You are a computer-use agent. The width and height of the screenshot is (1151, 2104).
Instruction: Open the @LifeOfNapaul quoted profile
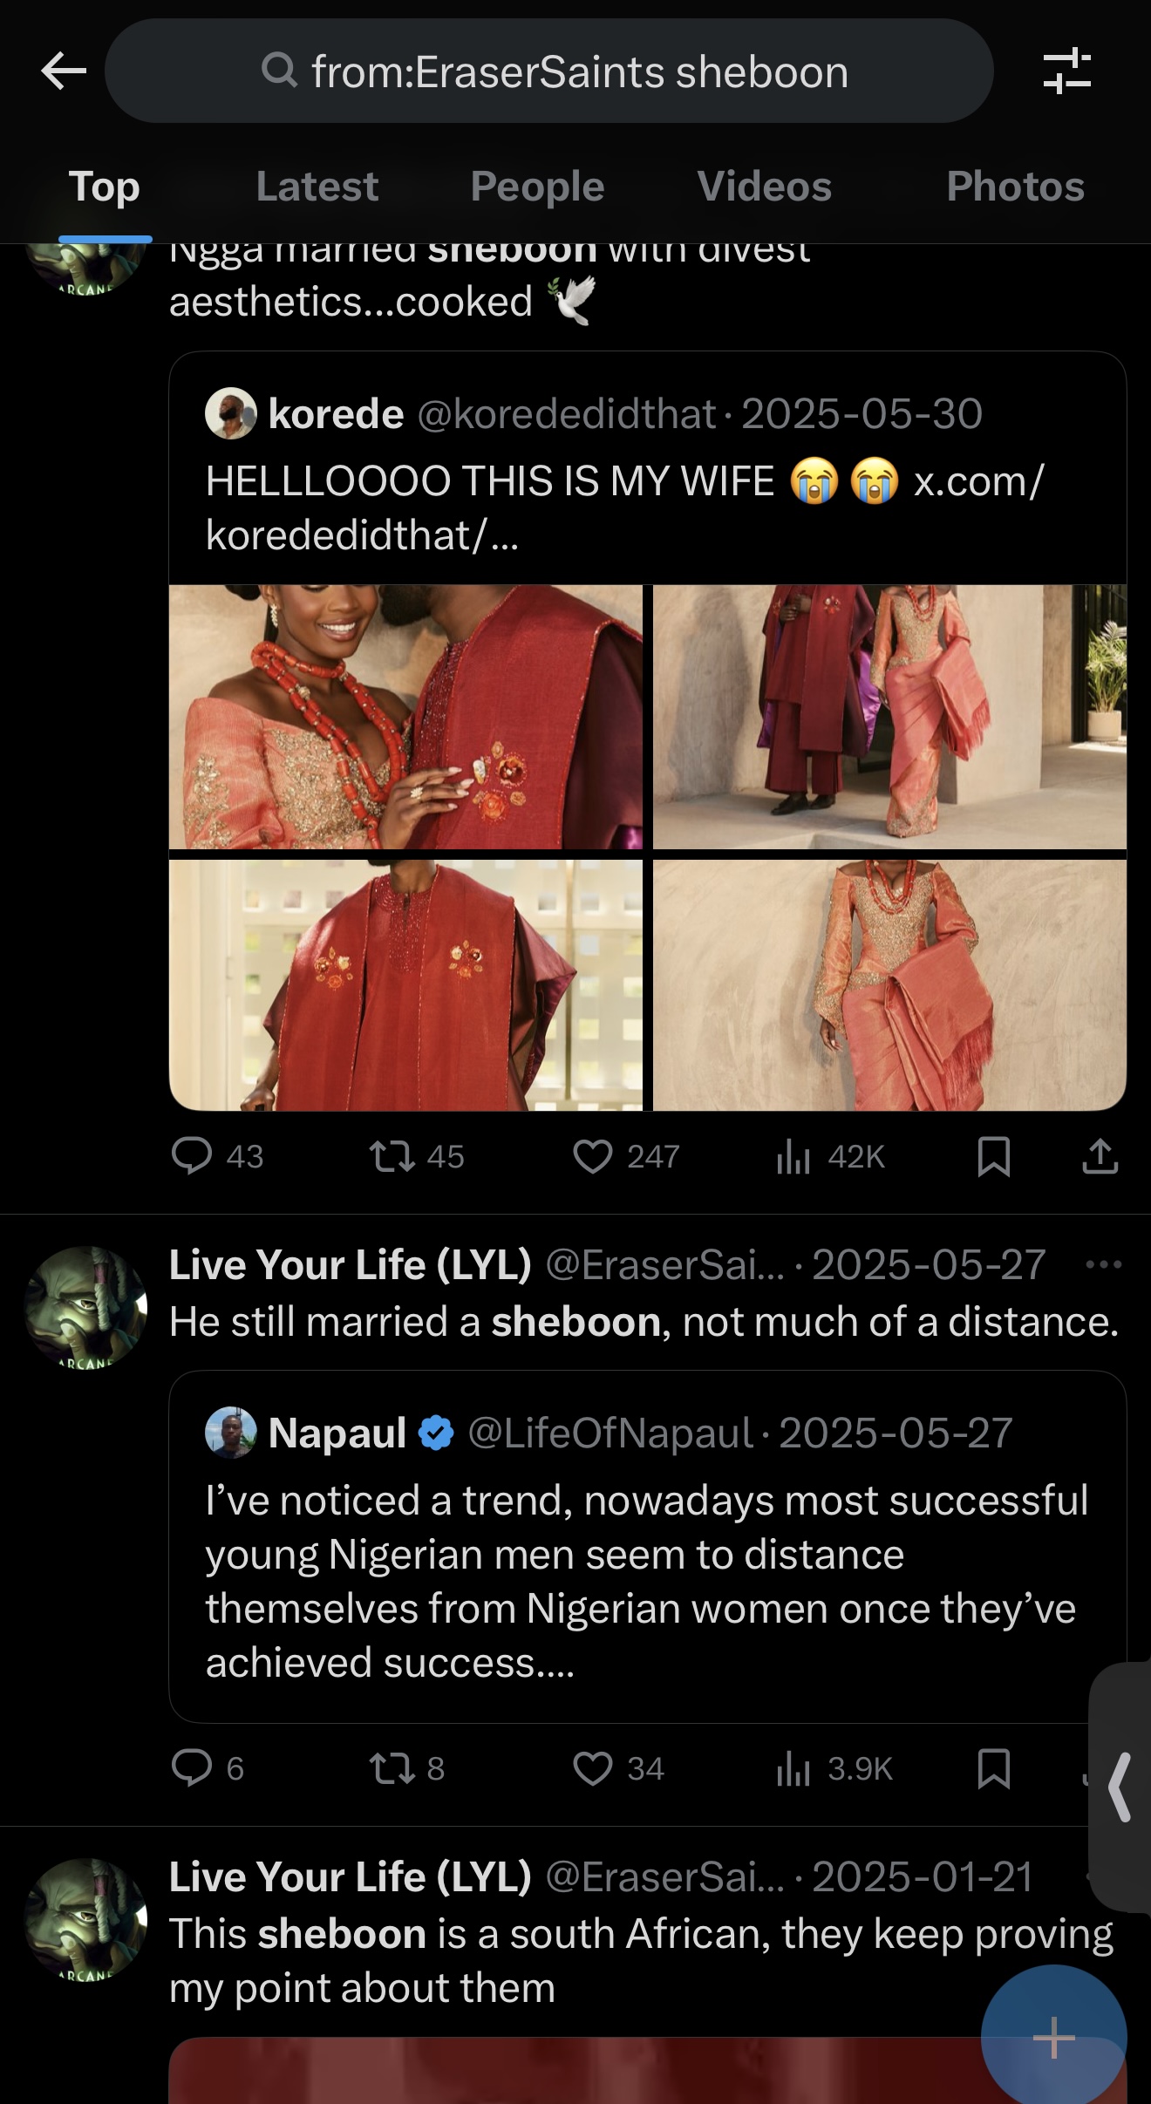tap(610, 1433)
